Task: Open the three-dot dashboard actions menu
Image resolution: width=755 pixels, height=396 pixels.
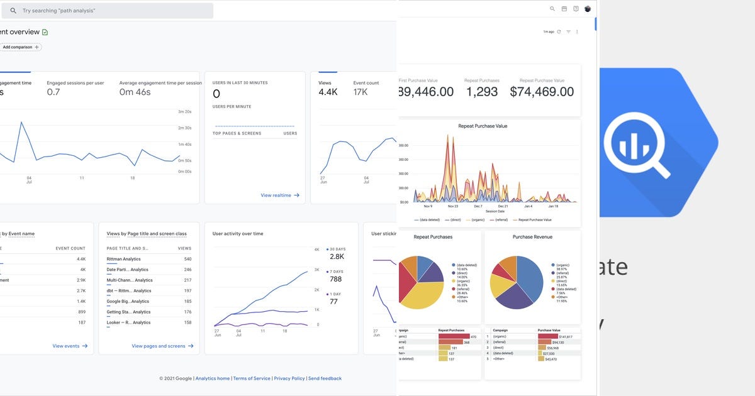Action: 577,31
